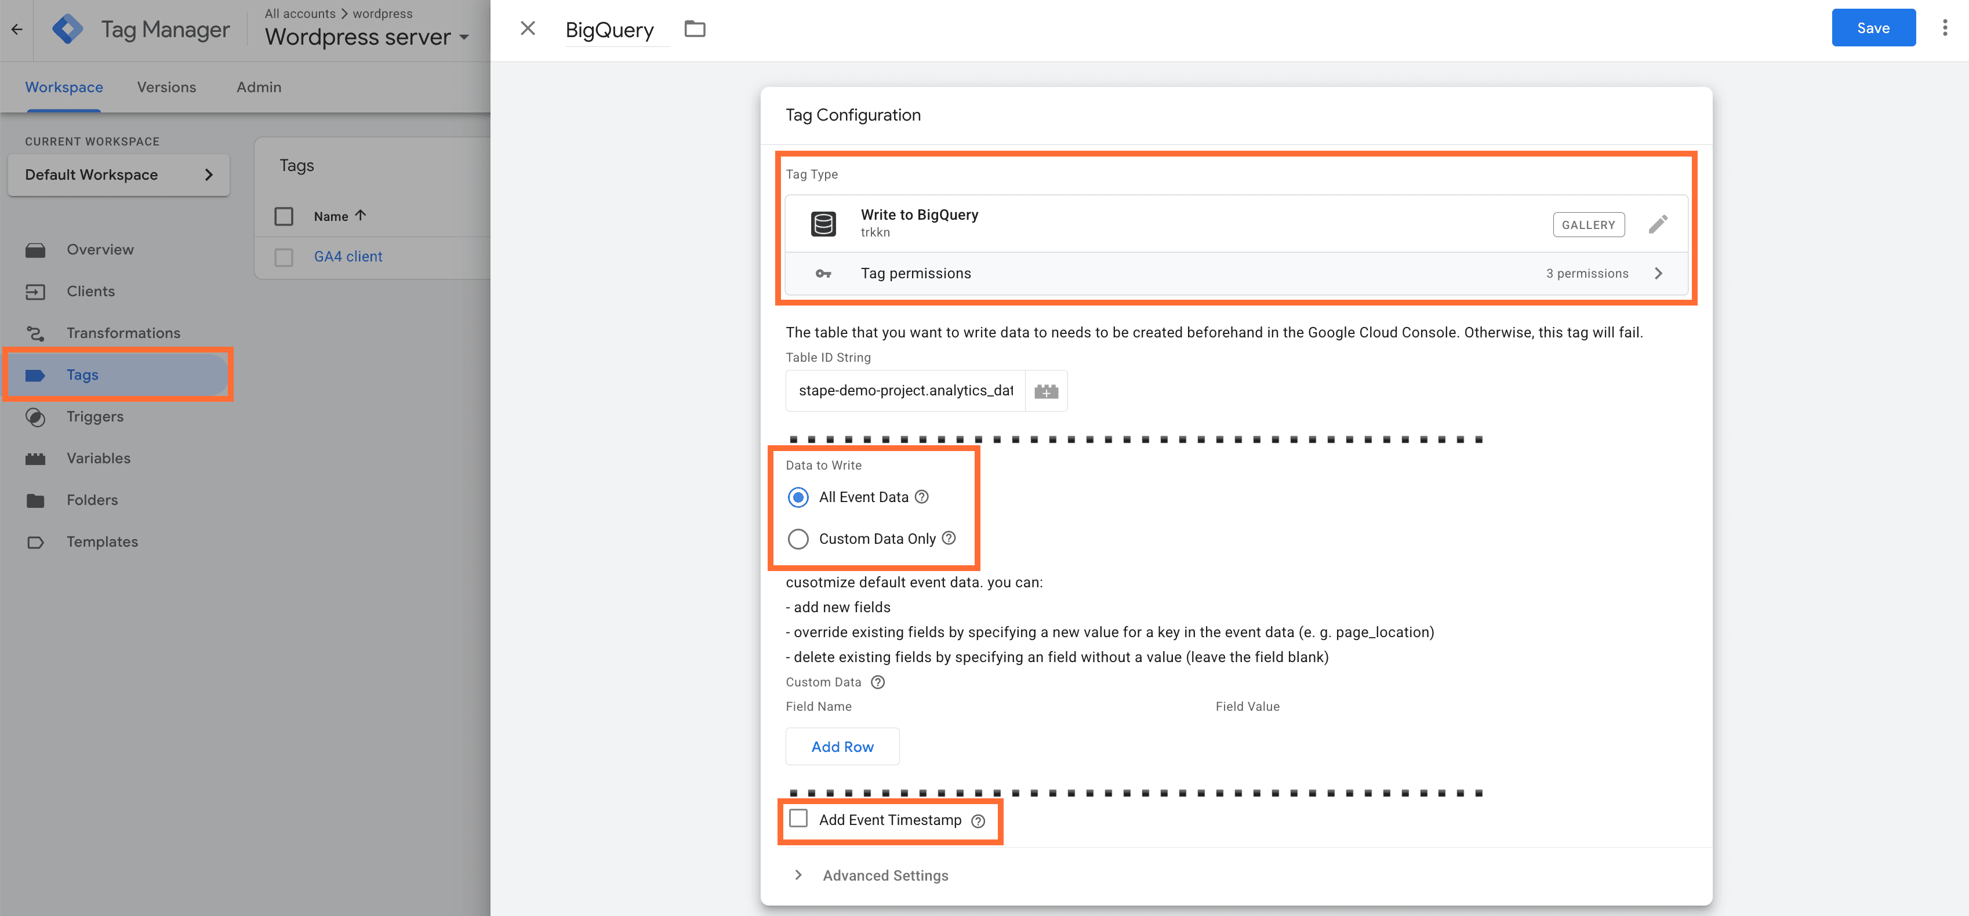The width and height of the screenshot is (1969, 916).
Task: Enable the Add Event Timestamp checkbox
Action: coord(798,819)
